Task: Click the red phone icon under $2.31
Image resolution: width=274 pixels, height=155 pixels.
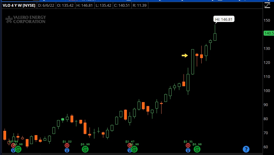Action: point(188,145)
